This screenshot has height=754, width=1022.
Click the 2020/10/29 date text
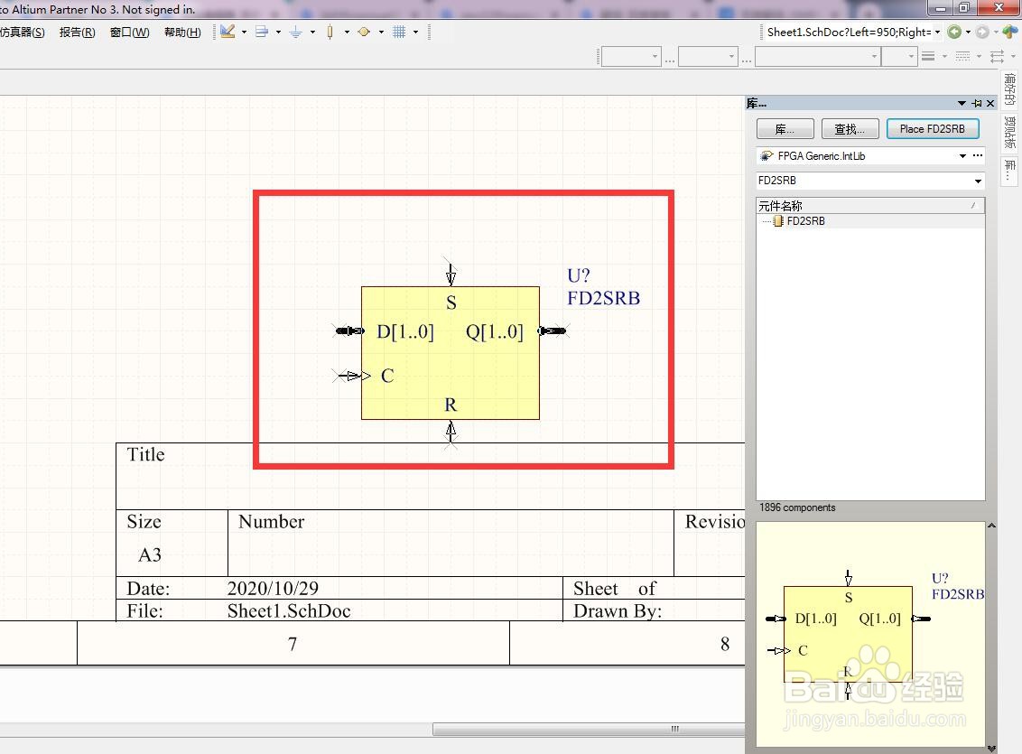tap(273, 589)
